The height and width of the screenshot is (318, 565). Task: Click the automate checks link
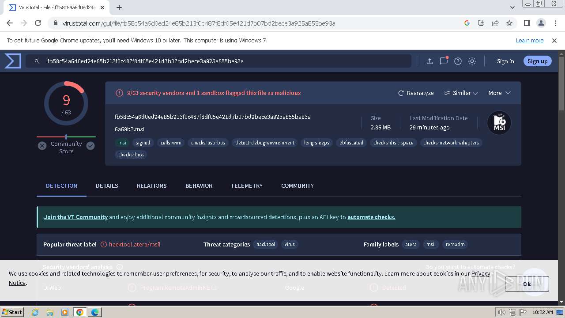coord(371,217)
